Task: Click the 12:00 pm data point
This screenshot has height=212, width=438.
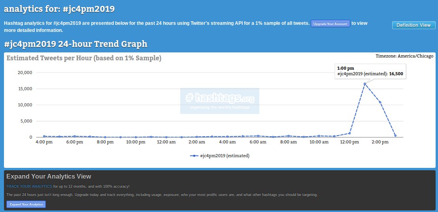Action: [x=349, y=133]
